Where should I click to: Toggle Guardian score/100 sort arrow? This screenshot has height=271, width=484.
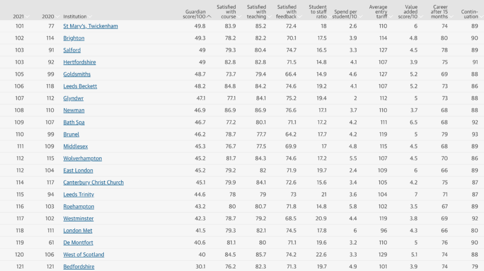point(209,17)
